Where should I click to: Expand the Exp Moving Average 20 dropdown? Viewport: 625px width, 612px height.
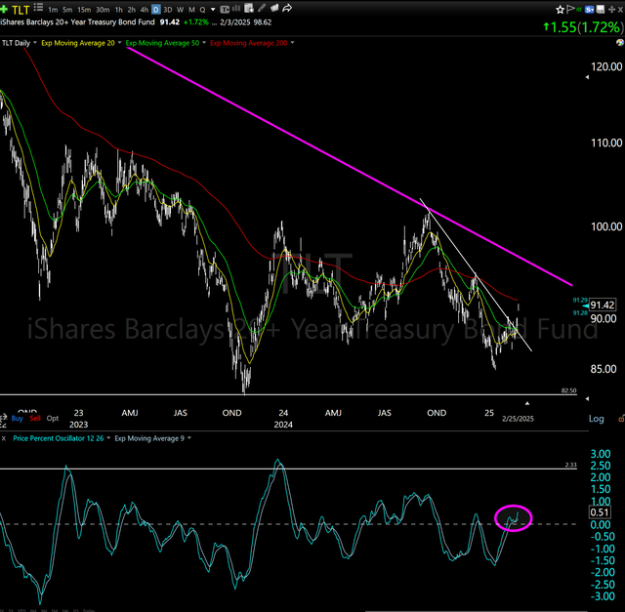[119, 43]
